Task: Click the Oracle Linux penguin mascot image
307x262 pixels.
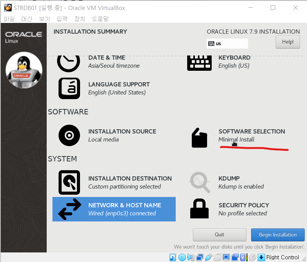Action: [x=24, y=70]
